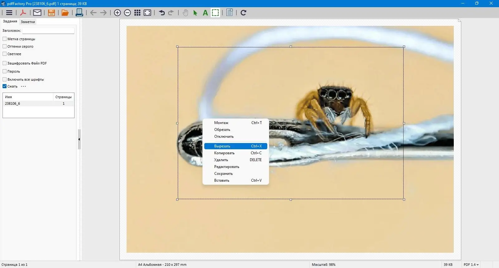Viewport: 499px width, 268px height.
Task: Print the document with printer icon
Action: 79,13
